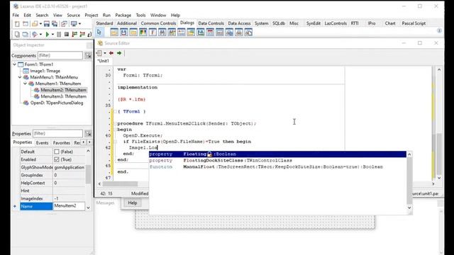The width and height of the screenshot is (454, 255).
Task: Select TSaveDialog component in Dialogs palette
Action: point(123,32)
